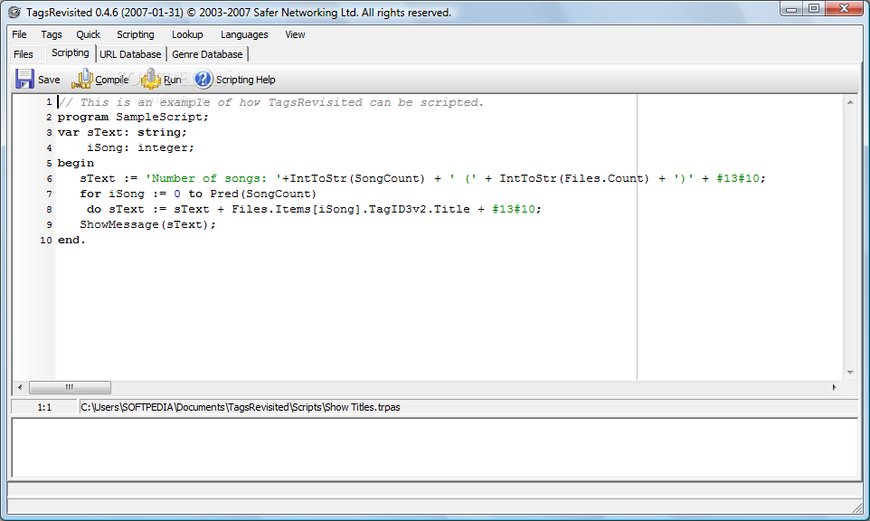Click the 'Number of songs:' string literal

(x=213, y=179)
